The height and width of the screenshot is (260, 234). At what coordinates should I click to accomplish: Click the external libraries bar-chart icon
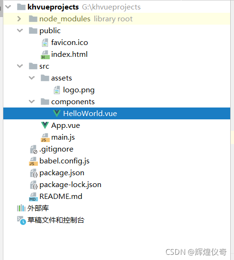click(21, 208)
